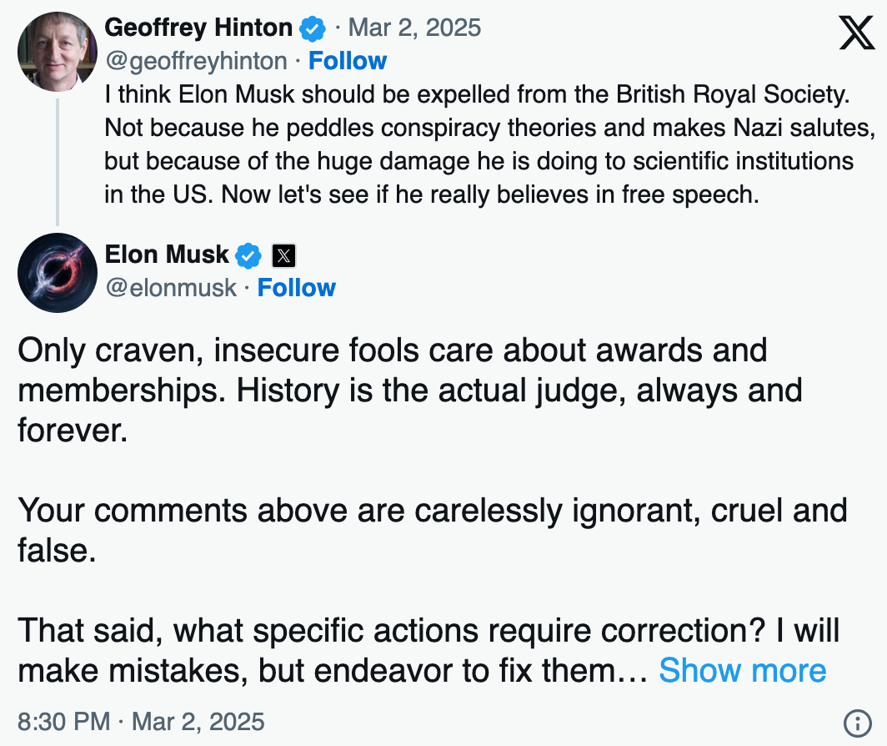
Task: Click the X affiliation badge beside Elon Musk
Action: 284,255
